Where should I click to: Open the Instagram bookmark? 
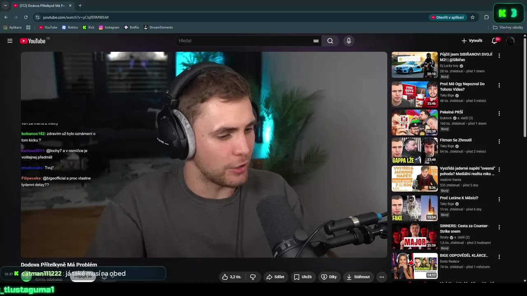click(109, 28)
